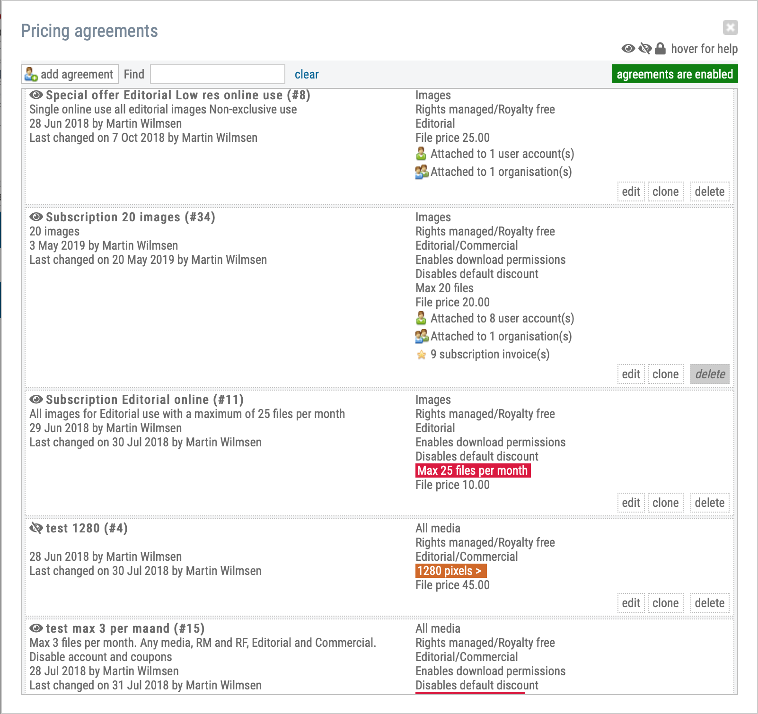Click Single online use all editorial images description
The image size is (758, 714).
pyautogui.click(x=163, y=109)
